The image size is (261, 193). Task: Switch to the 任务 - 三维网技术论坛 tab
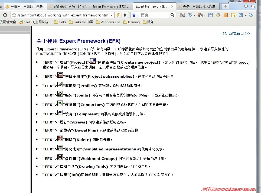pyautogui.click(x=197, y=7)
